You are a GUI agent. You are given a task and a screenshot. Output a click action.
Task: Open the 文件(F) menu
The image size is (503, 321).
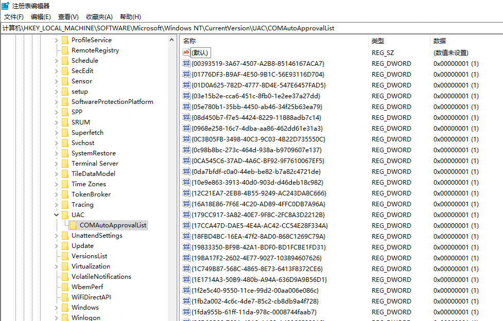click(x=14, y=17)
